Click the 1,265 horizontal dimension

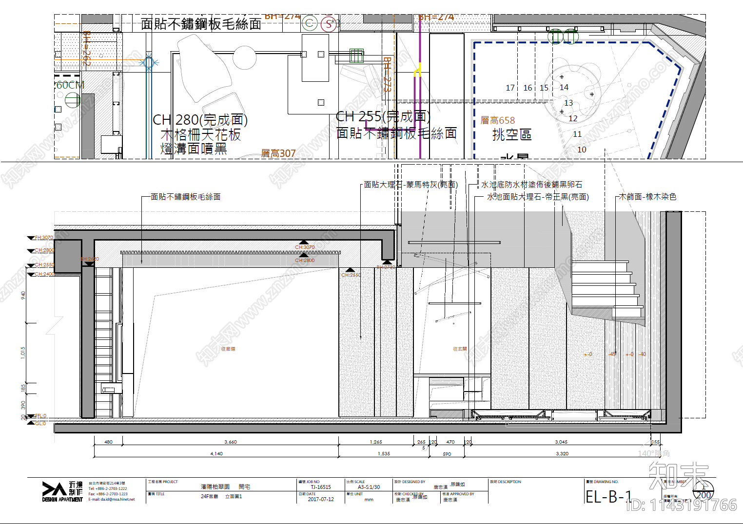pos(376,442)
